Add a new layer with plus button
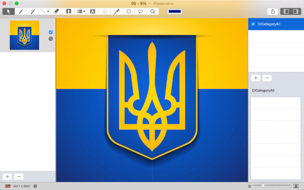The width and height of the screenshot is (304, 190). pos(8,177)
